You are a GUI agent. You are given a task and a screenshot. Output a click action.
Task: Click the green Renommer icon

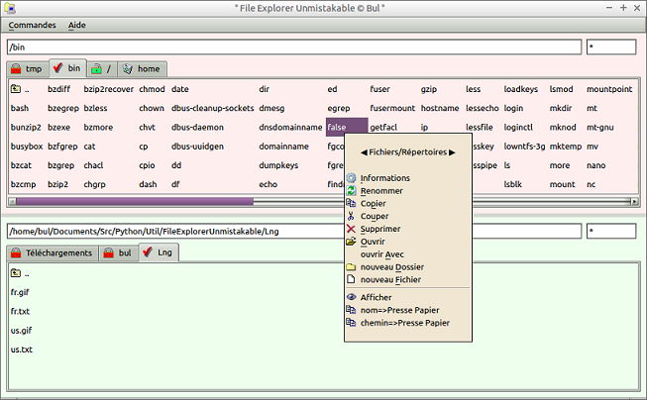click(x=351, y=190)
